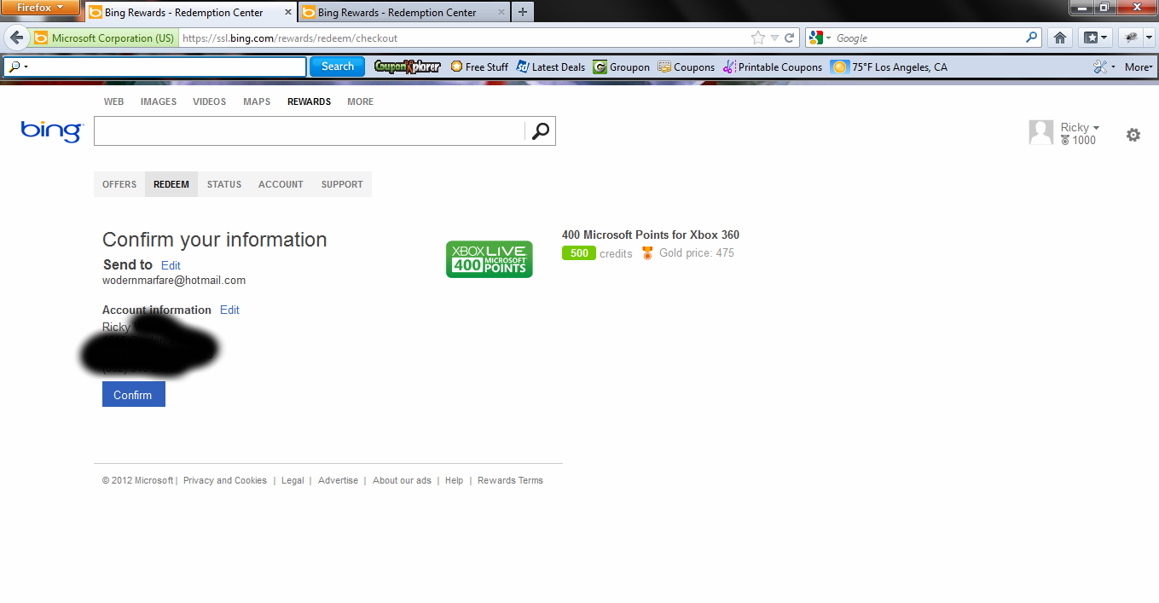1159x603 pixels.
Task: Go to Bing WEB search
Action: 113,101
